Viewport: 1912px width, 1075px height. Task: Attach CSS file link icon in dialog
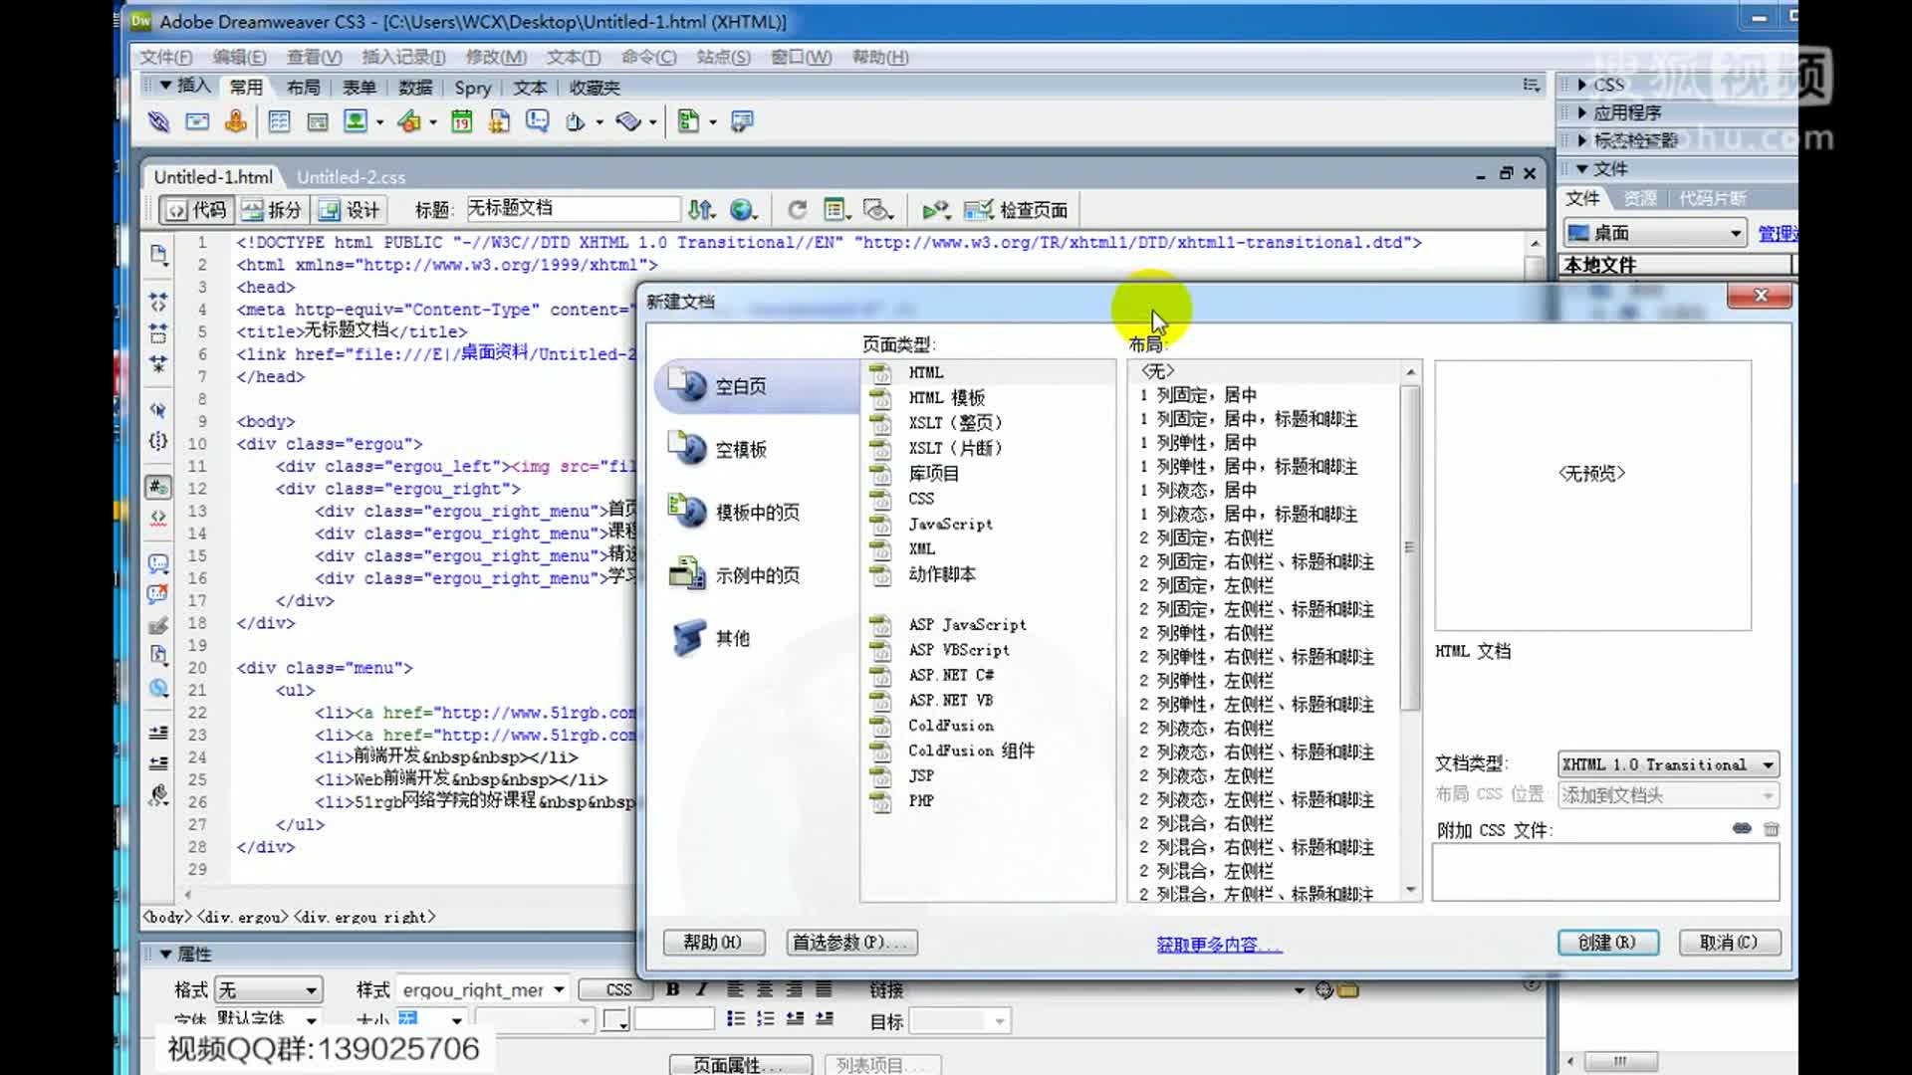[x=1742, y=828]
